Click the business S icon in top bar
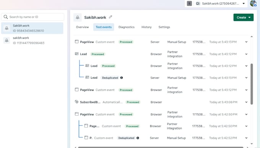 [189, 3]
